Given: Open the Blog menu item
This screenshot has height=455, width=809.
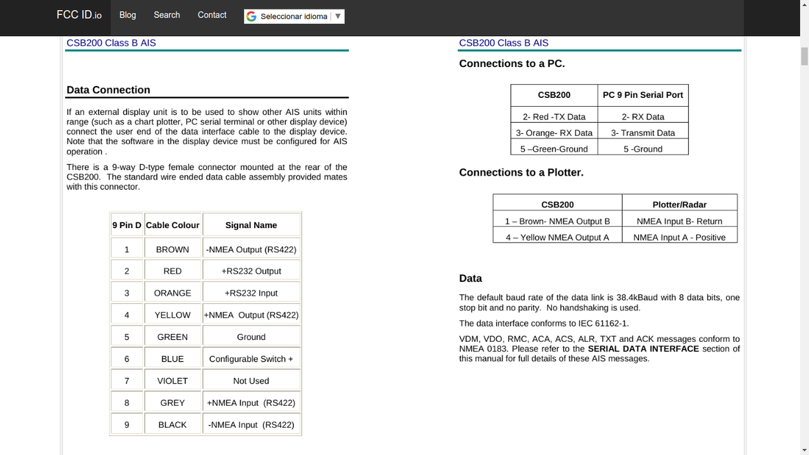Looking at the screenshot, I should pyautogui.click(x=128, y=15).
